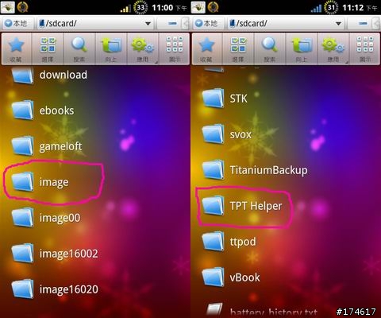Image resolution: width=381 pixels, height=318 pixels.
Task: Open the View grid icon, right screenshot
Action: [x=364, y=48]
